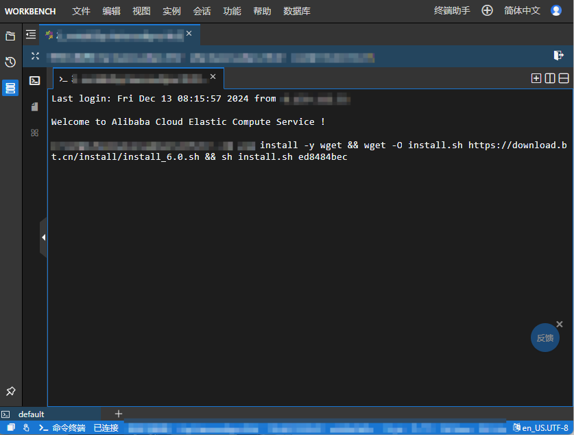Open the 数据库 menu

[297, 11]
